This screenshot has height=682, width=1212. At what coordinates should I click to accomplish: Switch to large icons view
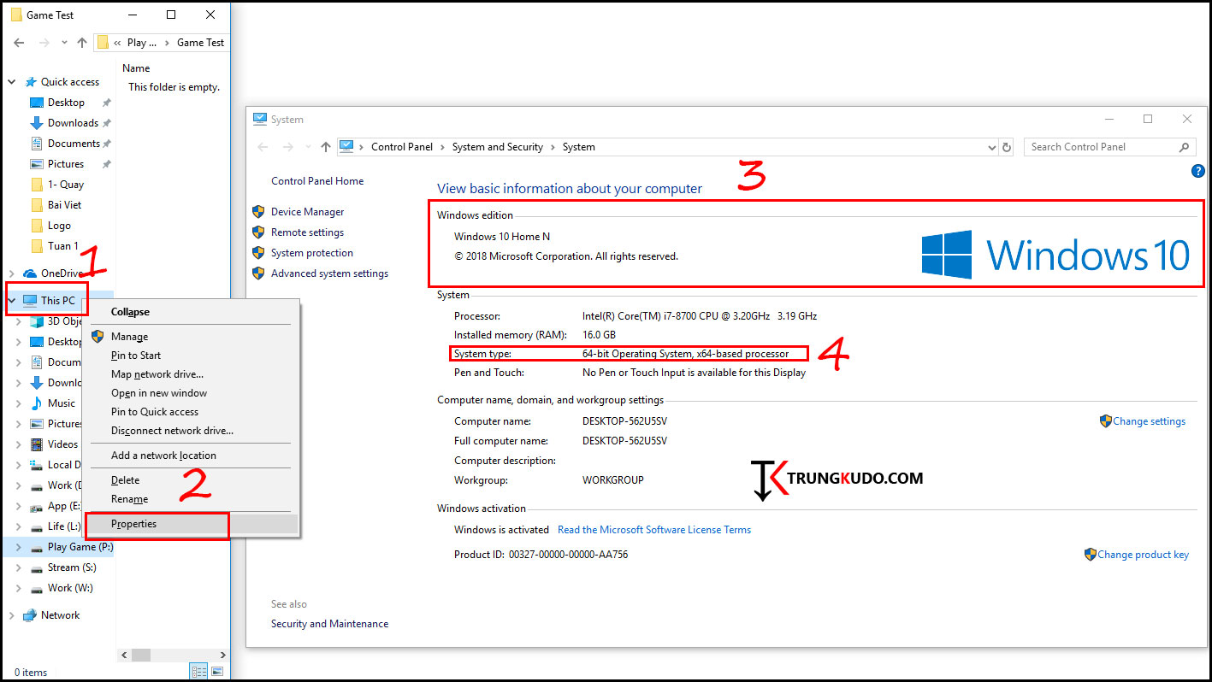(x=217, y=672)
